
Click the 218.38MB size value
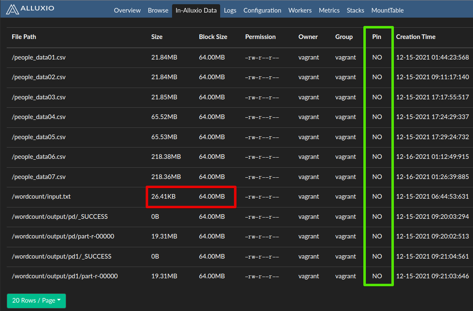[166, 157]
